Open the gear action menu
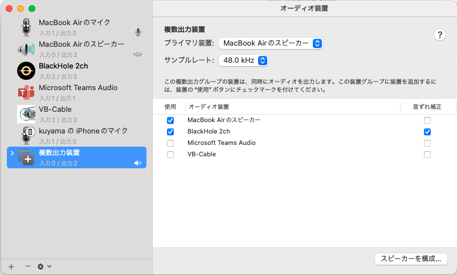This screenshot has width=457, height=275. 44,266
